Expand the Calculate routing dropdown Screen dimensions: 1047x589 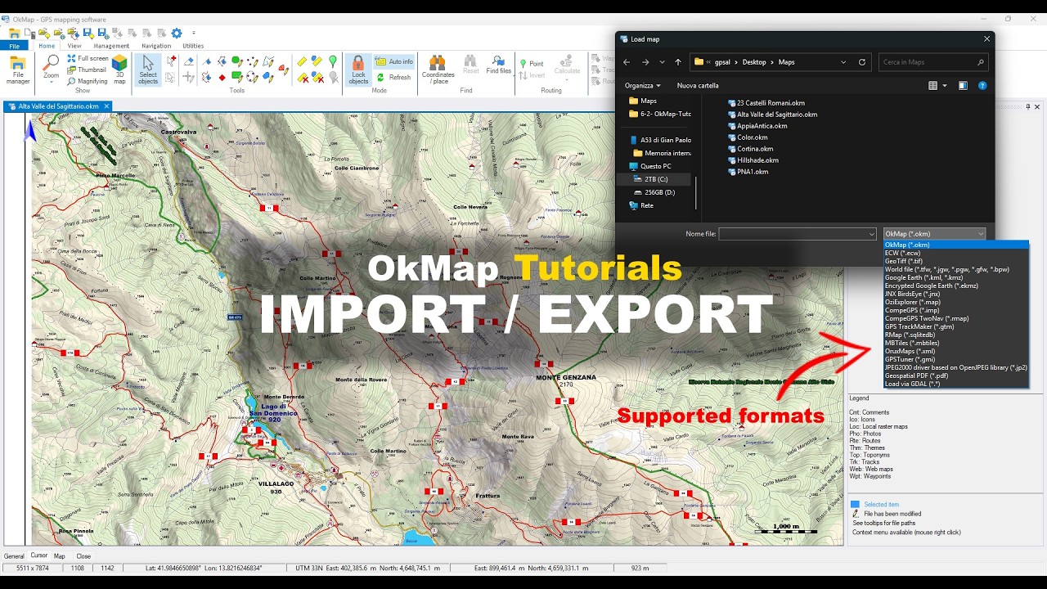[568, 82]
